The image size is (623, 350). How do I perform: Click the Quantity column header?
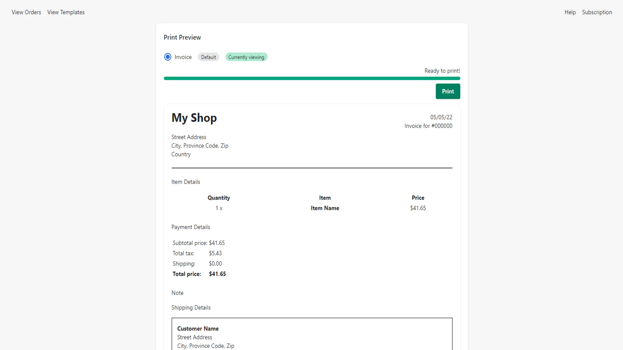[218, 198]
